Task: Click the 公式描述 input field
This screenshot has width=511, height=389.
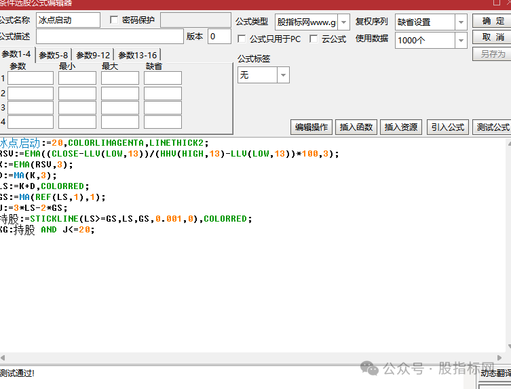Action: click(x=110, y=37)
